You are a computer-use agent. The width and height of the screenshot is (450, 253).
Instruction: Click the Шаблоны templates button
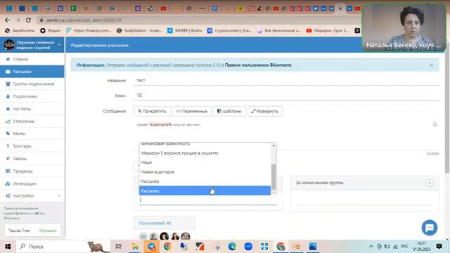tap(229, 111)
